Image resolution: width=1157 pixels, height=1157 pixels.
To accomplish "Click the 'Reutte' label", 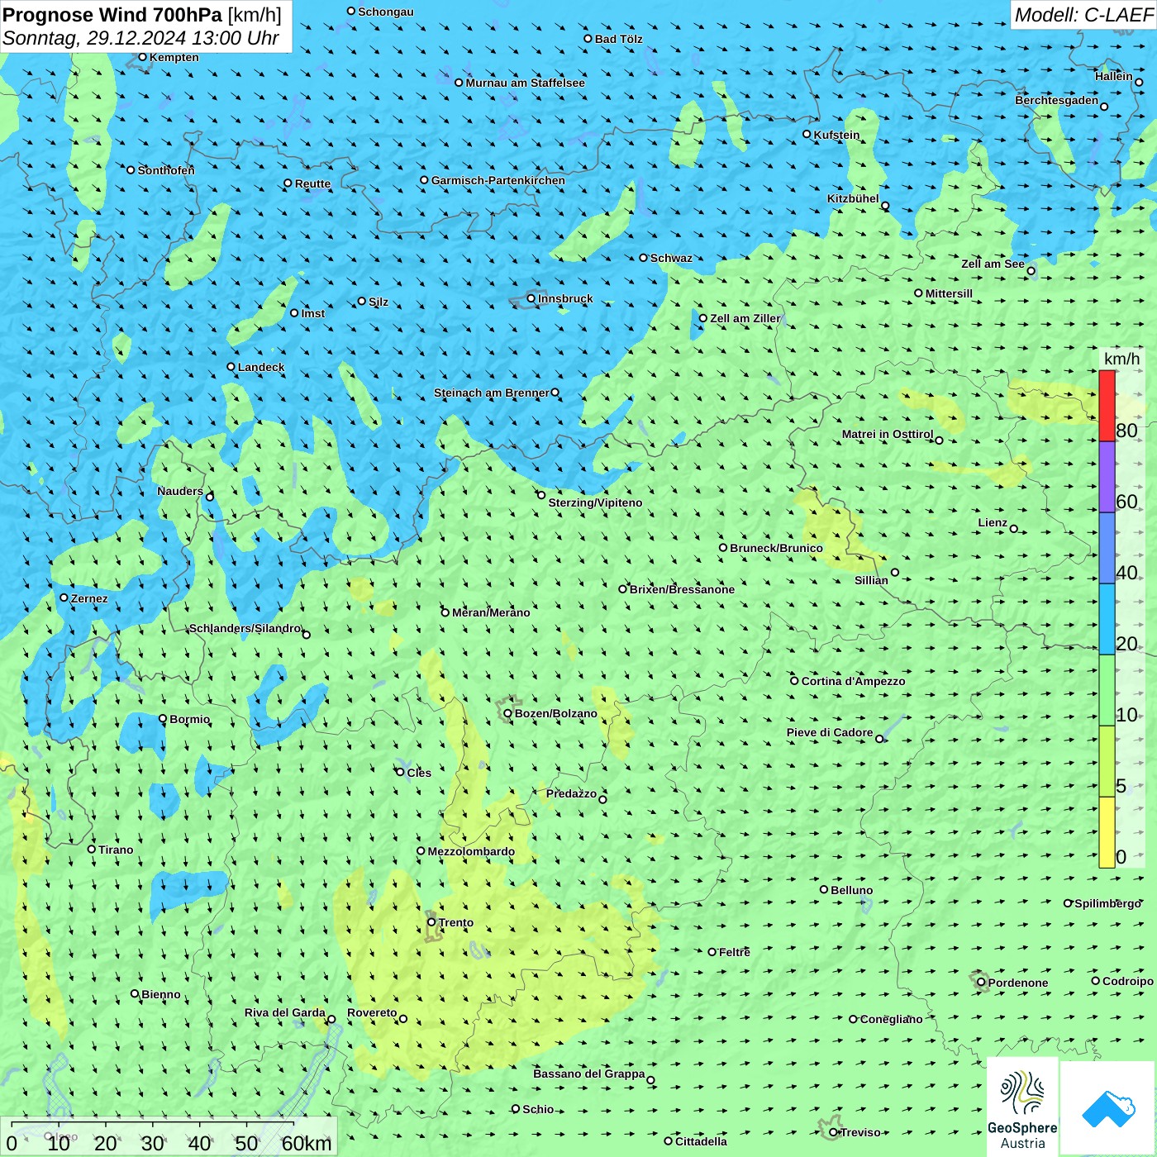I will [x=313, y=183].
